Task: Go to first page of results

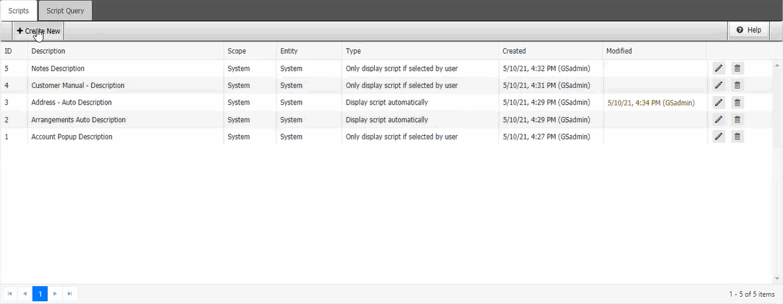Action: tap(10, 294)
